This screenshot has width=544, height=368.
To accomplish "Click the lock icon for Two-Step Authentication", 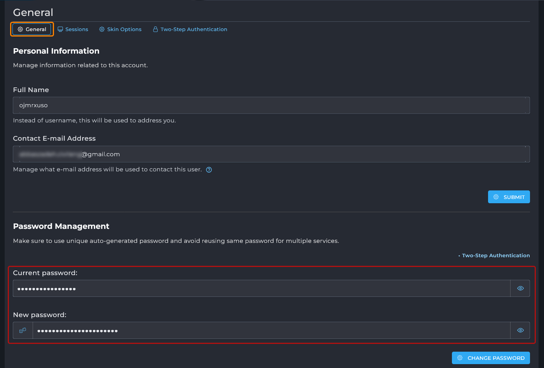I will coord(155,30).
